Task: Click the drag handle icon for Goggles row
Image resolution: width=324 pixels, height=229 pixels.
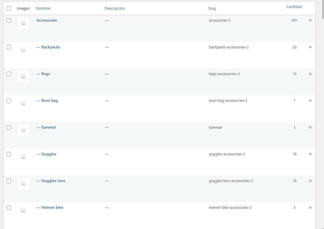Action: click(x=310, y=154)
